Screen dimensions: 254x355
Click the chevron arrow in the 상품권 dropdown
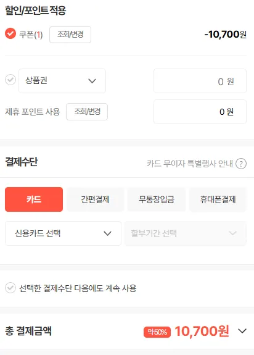pos(92,81)
